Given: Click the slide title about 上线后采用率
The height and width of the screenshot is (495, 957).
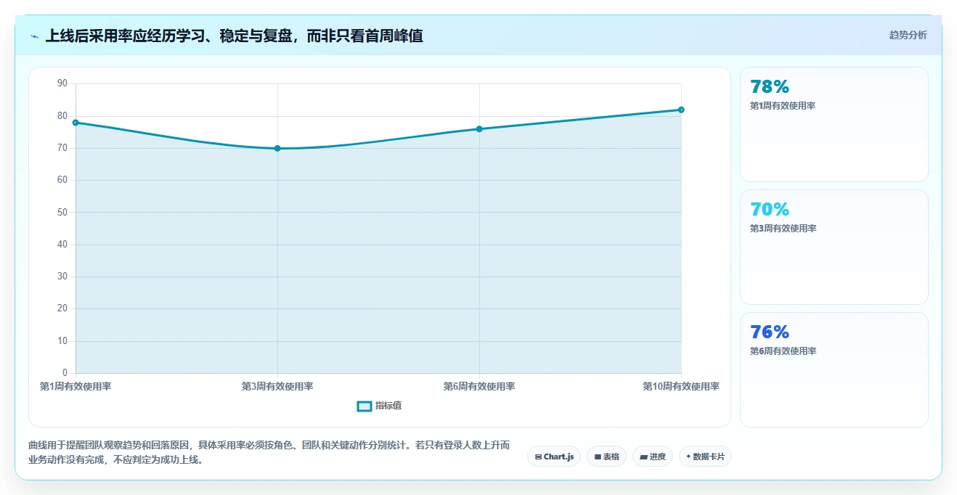Looking at the screenshot, I should coord(235,36).
